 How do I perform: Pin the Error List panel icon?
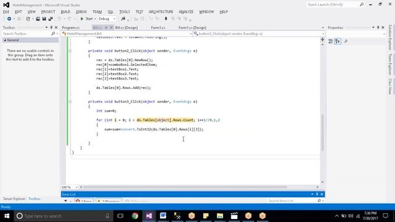(x=317, y=194)
